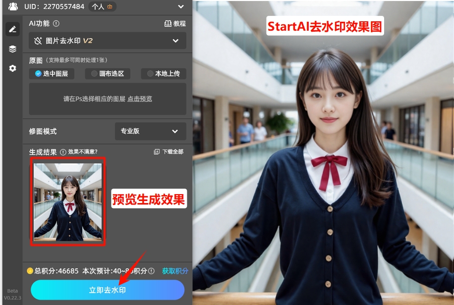Click the info icon beside 生成结果
Viewport: 454px width, 305px height.
click(63, 152)
